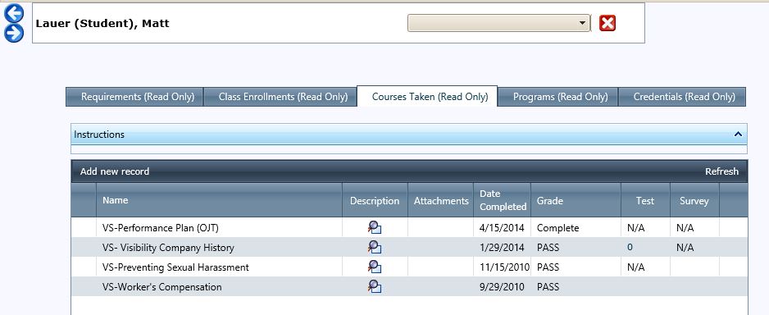The width and height of the screenshot is (769, 315).
Task: View description of VS-Worker's Compensation
Action: (375, 286)
